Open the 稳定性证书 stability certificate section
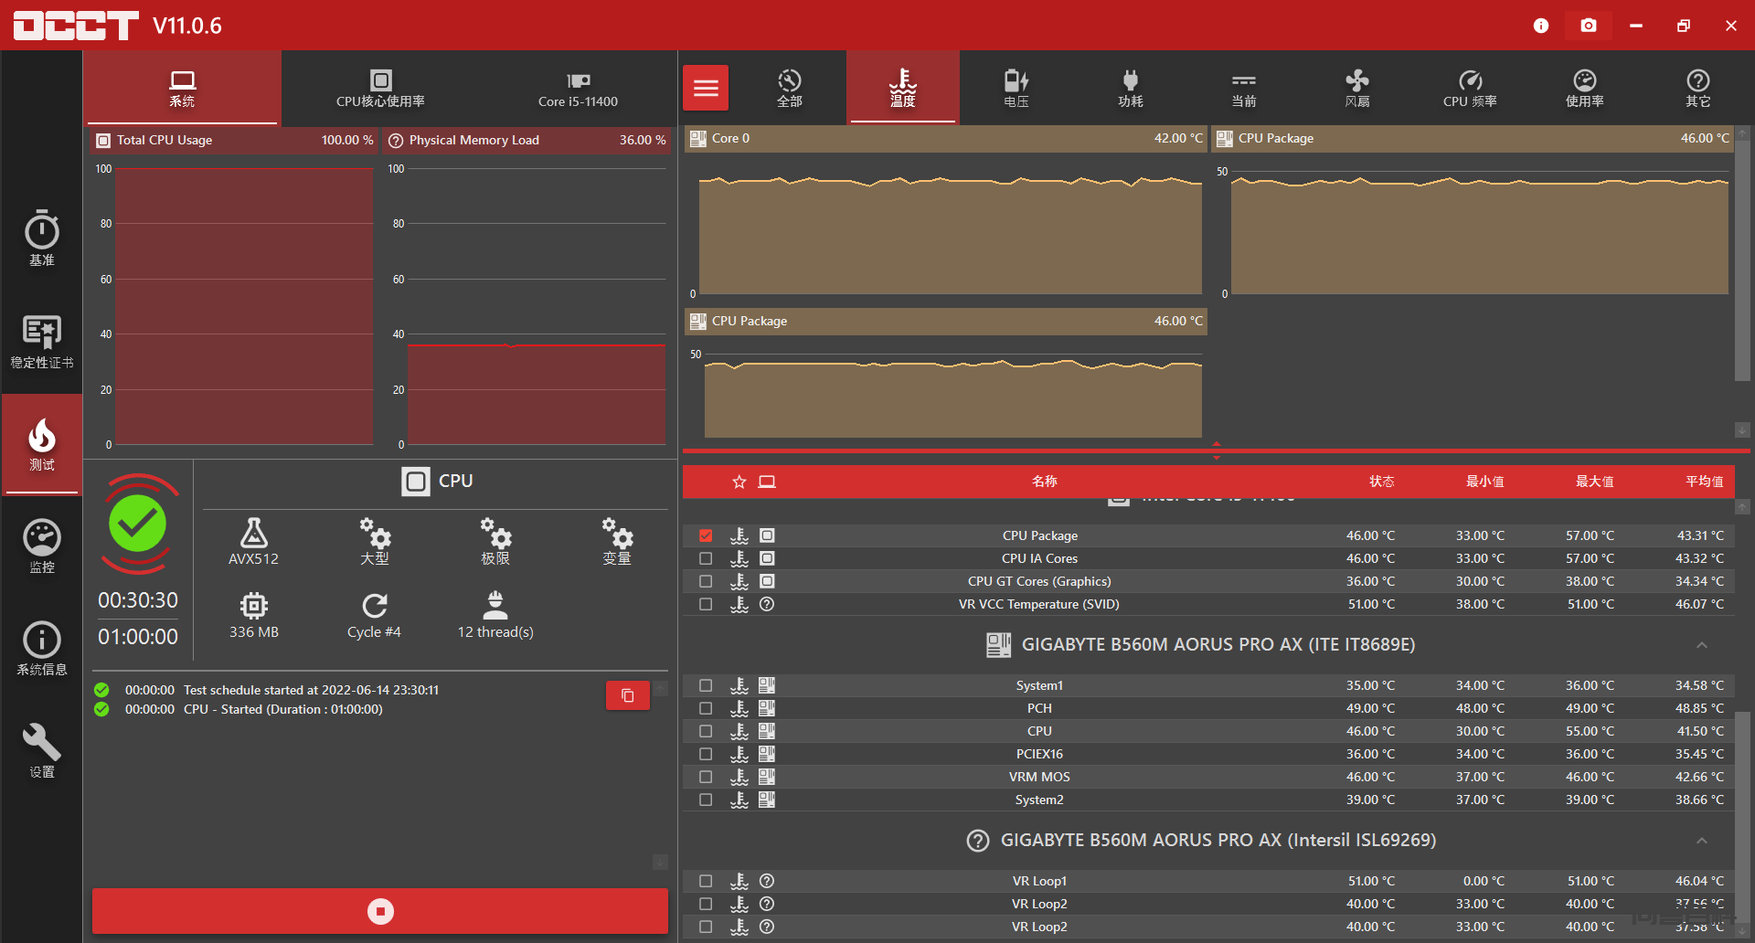The width and height of the screenshot is (1755, 943). (42, 342)
